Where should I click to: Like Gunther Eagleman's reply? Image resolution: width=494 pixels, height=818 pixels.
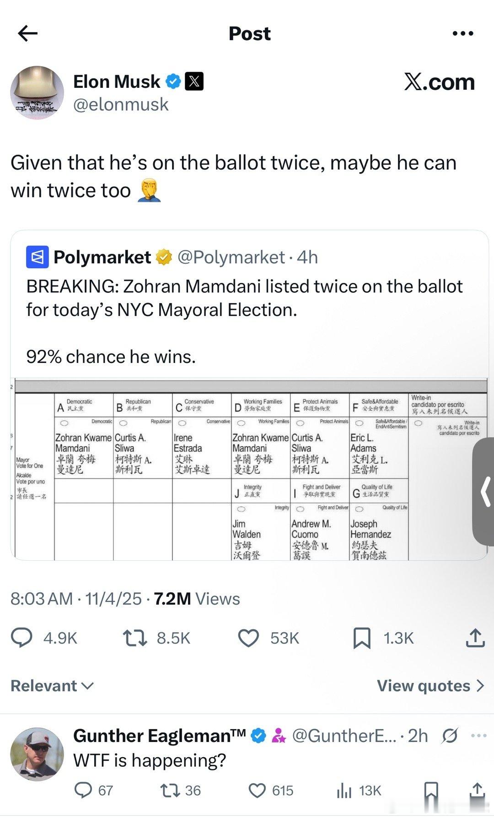pos(257,791)
